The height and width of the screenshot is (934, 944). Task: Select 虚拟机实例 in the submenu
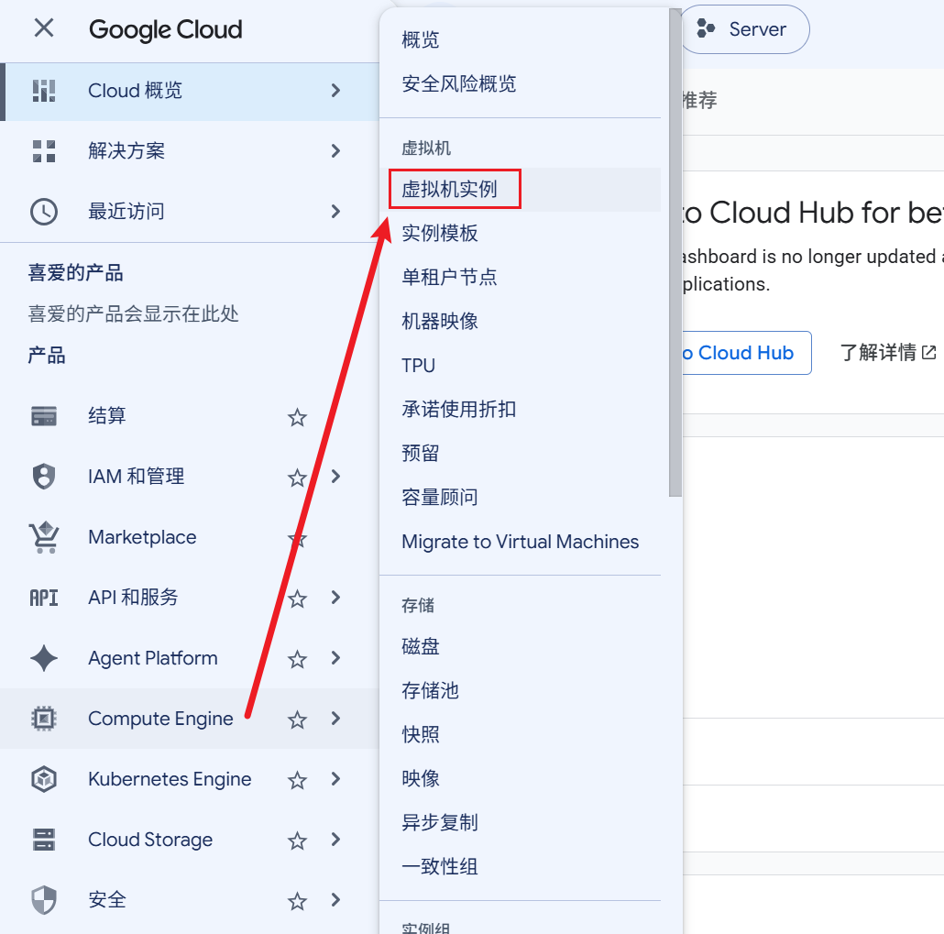[521, 189]
